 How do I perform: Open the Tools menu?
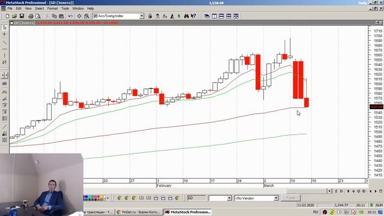tap(65, 8)
